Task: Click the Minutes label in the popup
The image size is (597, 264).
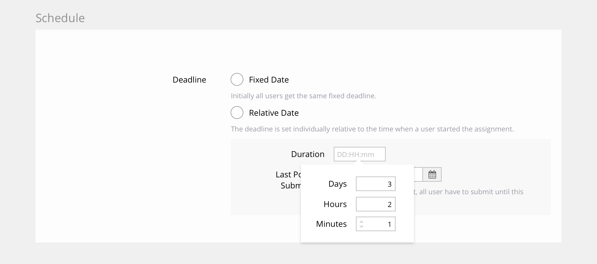Action: 331,224
